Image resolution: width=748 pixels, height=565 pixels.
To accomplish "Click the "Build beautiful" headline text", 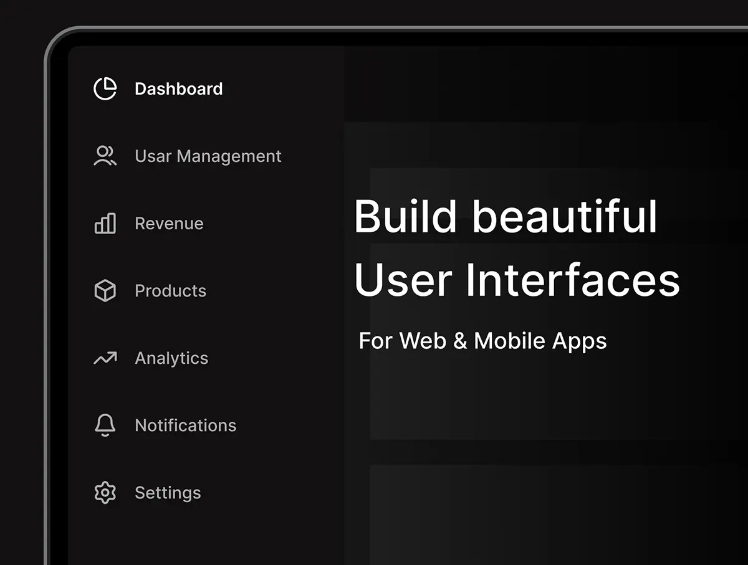I will click(506, 217).
